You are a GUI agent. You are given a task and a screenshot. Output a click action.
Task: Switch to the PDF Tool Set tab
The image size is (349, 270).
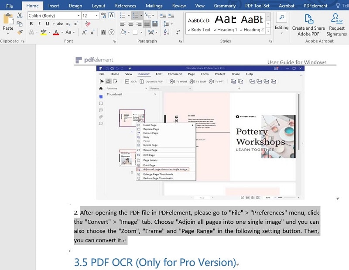pyautogui.click(x=257, y=6)
